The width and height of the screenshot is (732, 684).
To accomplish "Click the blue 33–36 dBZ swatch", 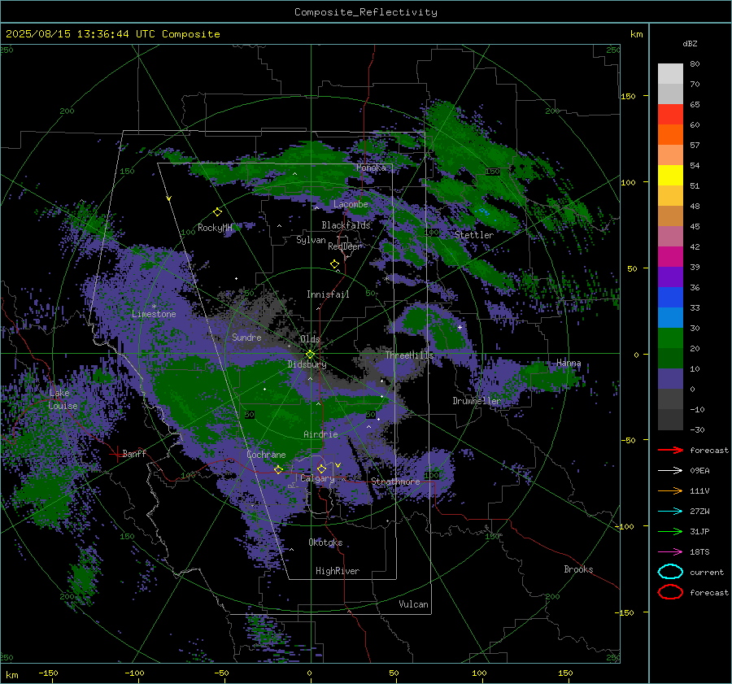I will tap(670, 298).
